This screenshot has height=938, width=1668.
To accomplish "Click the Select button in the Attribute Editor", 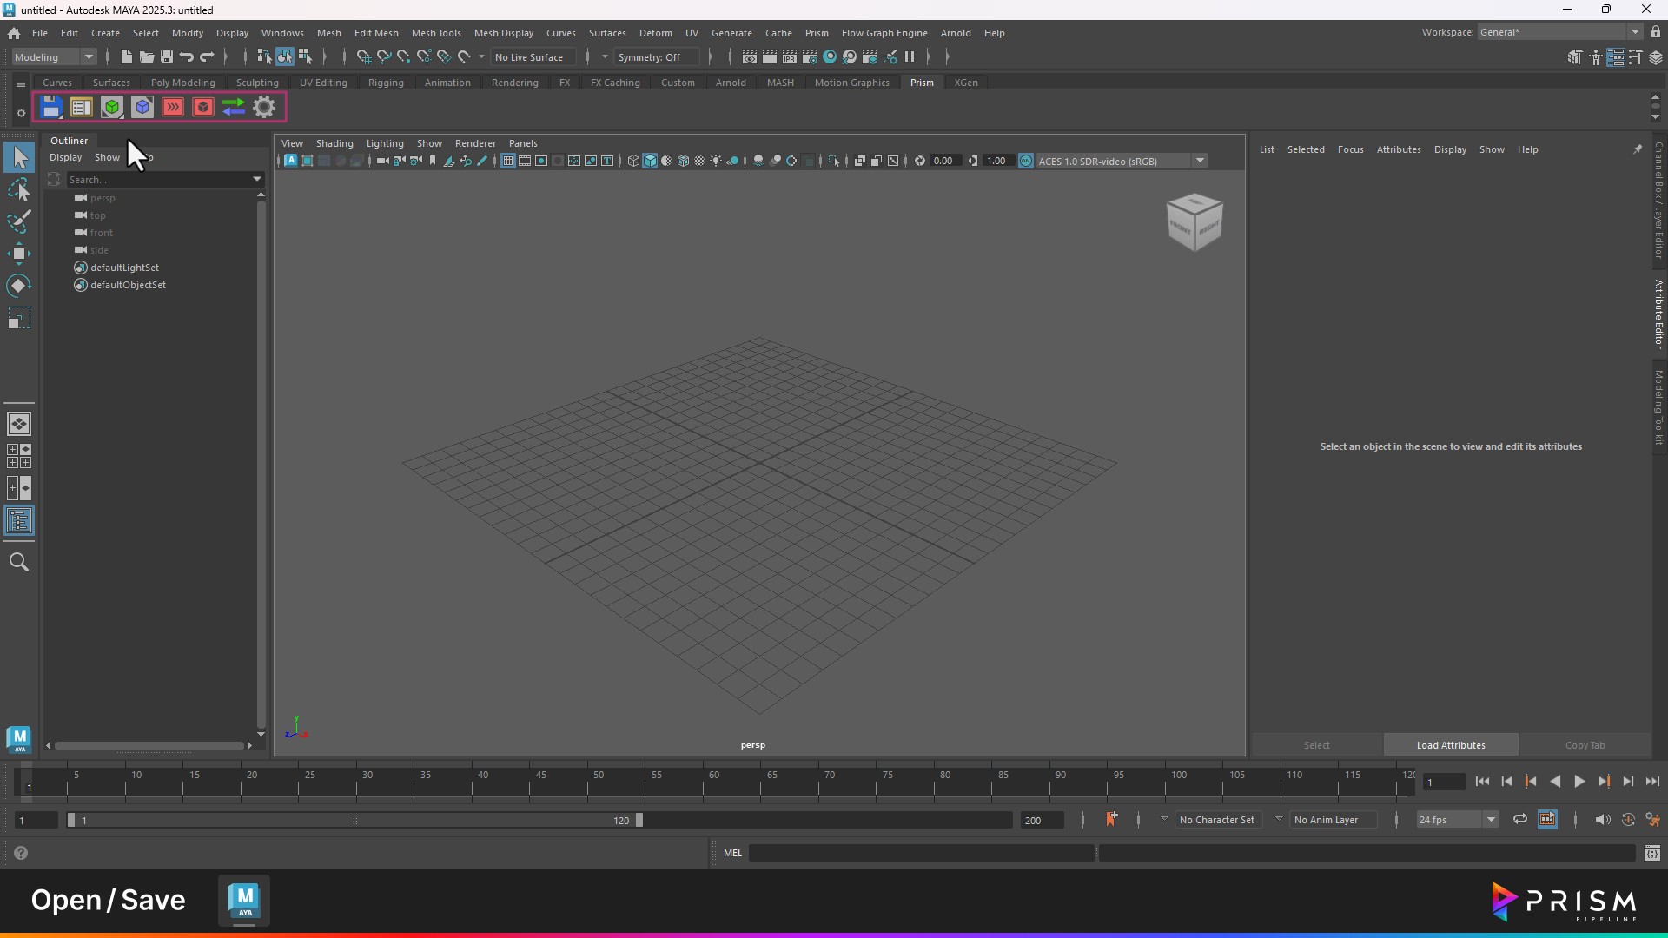I will (1317, 745).
